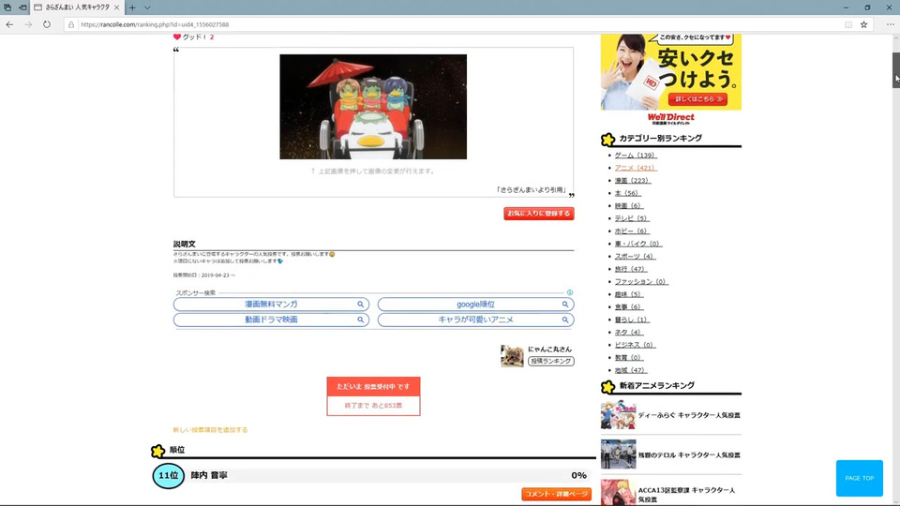Click the set-tabs-aside arrow icon
The image size is (900, 506).
(22, 7)
